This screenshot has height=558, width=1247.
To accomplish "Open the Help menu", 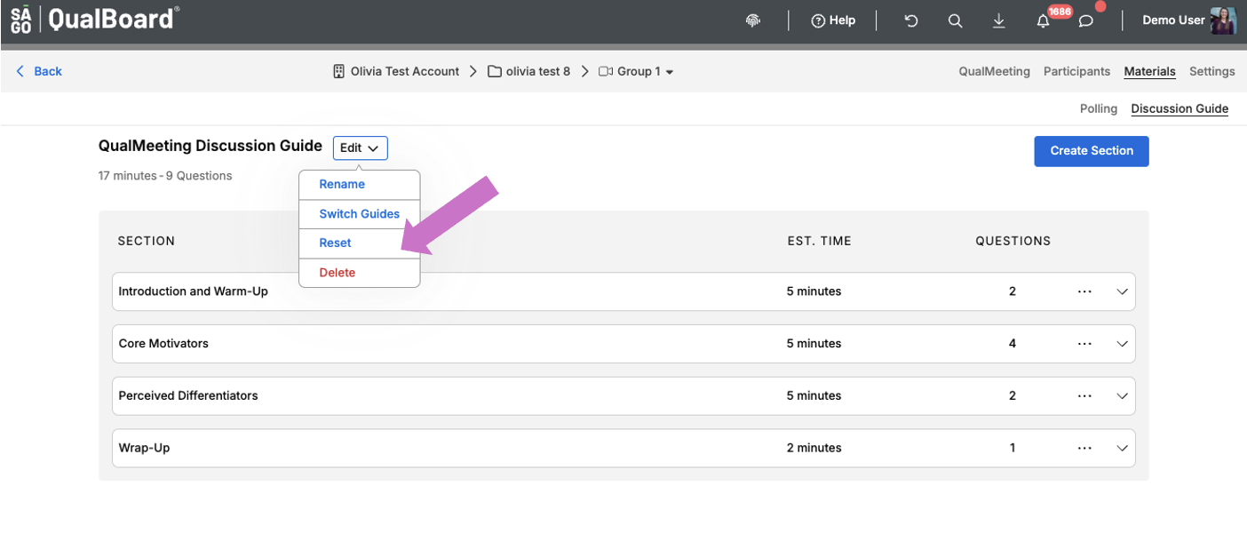I will (x=833, y=20).
